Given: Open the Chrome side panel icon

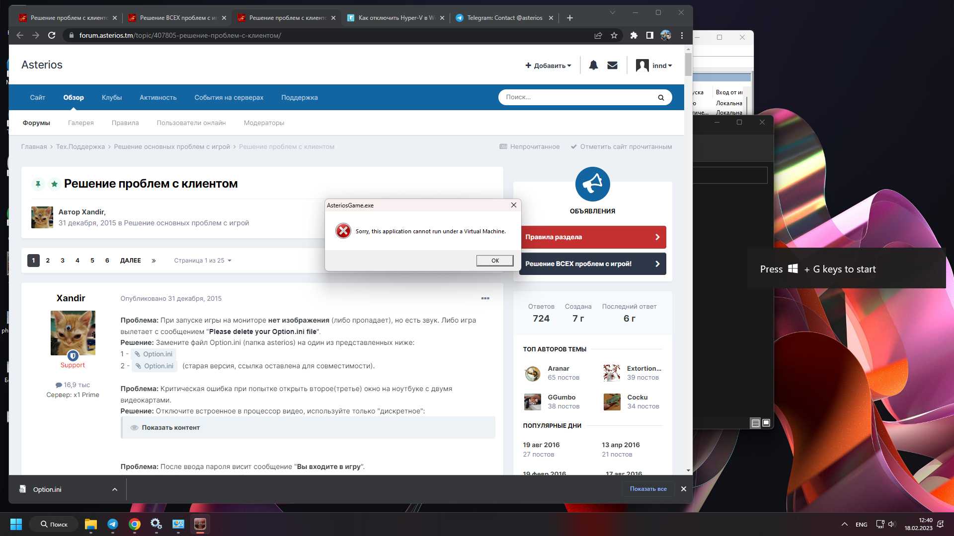Looking at the screenshot, I should click(x=649, y=35).
